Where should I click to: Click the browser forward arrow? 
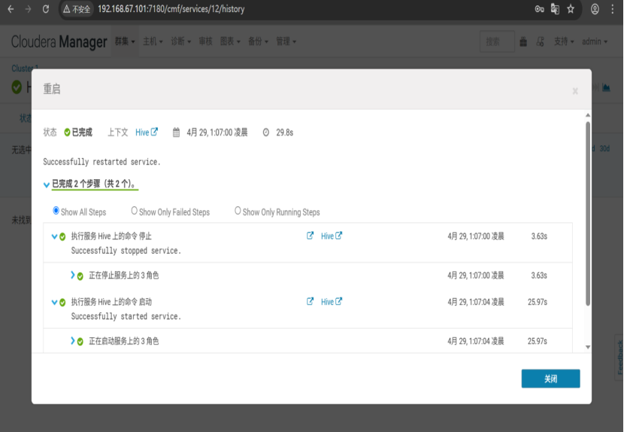28,9
